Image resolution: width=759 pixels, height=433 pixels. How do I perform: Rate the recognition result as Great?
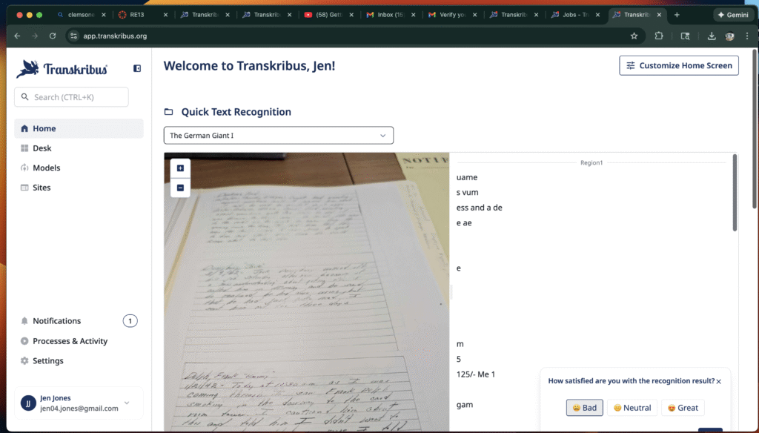tap(682, 408)
